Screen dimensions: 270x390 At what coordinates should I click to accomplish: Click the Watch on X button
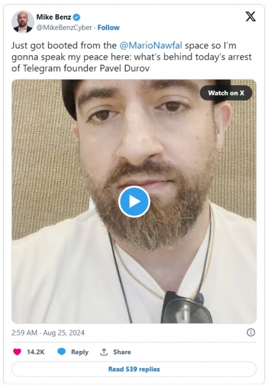point(226,93)
